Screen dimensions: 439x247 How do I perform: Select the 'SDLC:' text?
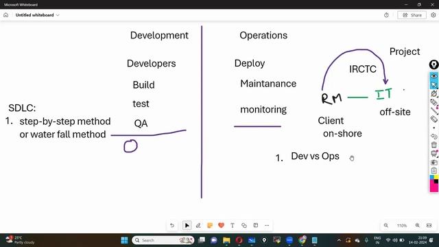coord(22,108)
